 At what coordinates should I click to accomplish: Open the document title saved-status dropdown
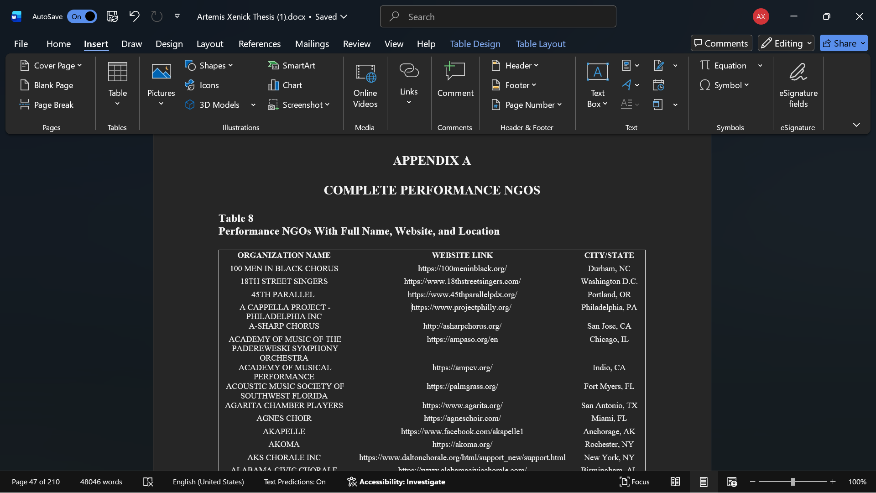point(344,17)
